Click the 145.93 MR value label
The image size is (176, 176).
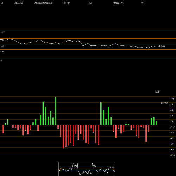click(x=164, y=103)
